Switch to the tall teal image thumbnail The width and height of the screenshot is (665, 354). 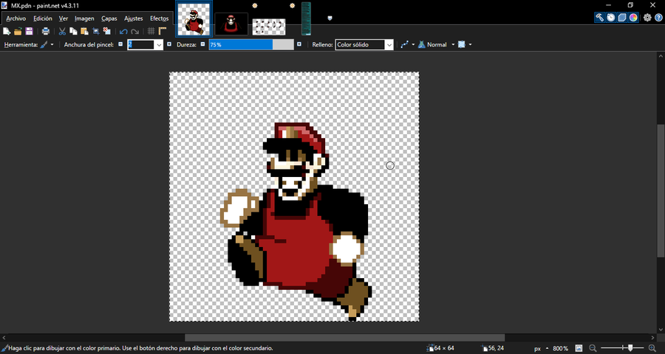(306, 18)
